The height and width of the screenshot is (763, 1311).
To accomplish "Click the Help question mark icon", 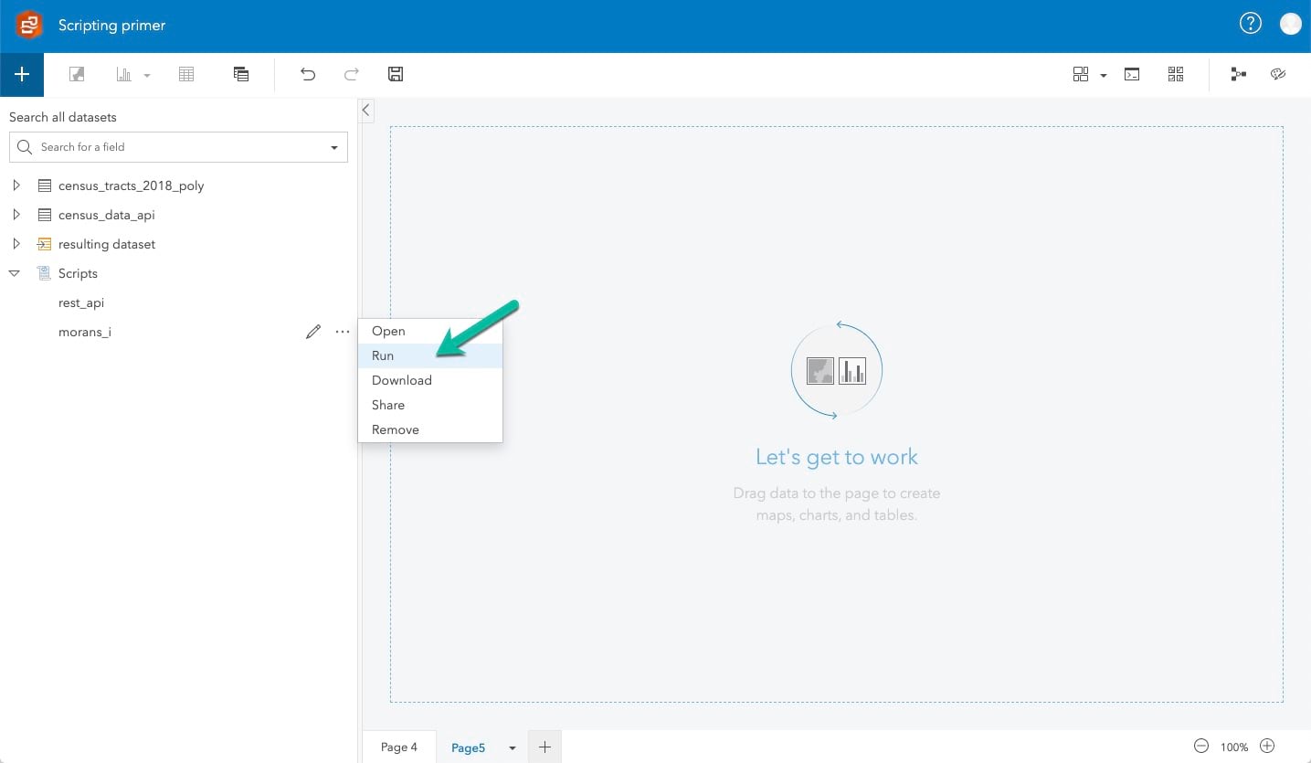I will 1251,23.
